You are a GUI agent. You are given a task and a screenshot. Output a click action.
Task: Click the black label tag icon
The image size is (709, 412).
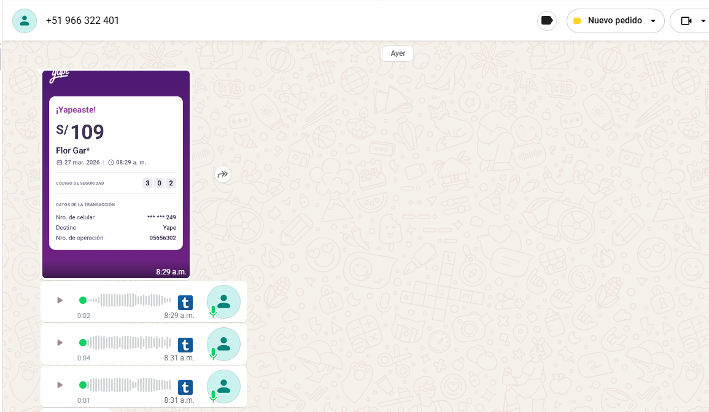pyautogui.click(x=546, y=21)
